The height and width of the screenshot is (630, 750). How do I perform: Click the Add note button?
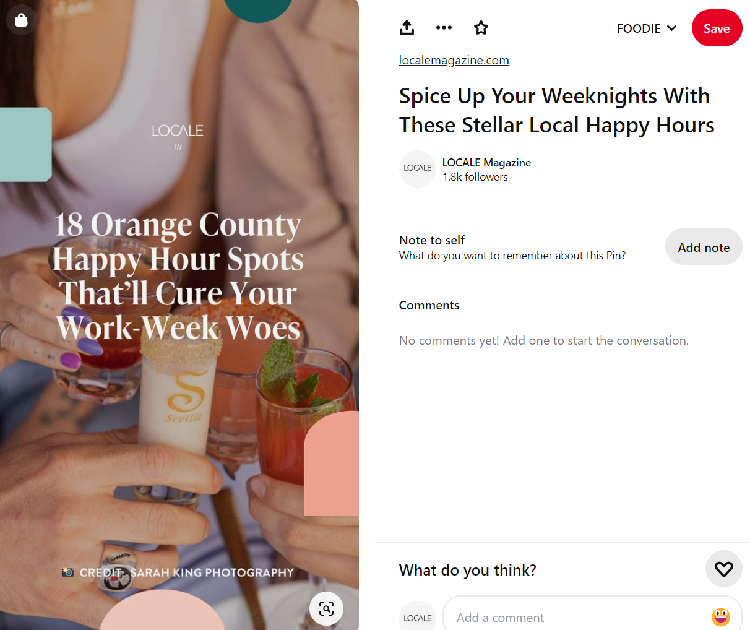(704, 247)
